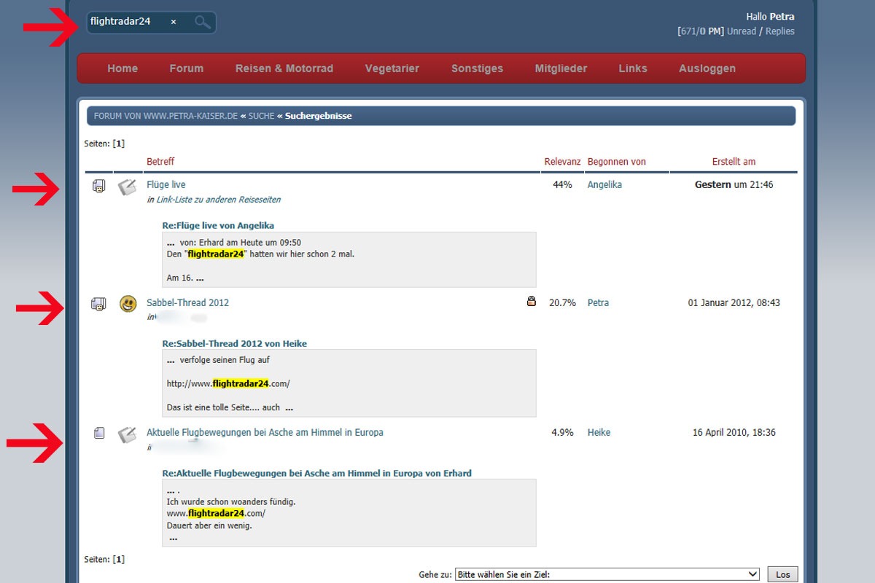Viewport: 875px width, 583px height.
Task: Open Angelika's profile link
Action: coord(604,185)
